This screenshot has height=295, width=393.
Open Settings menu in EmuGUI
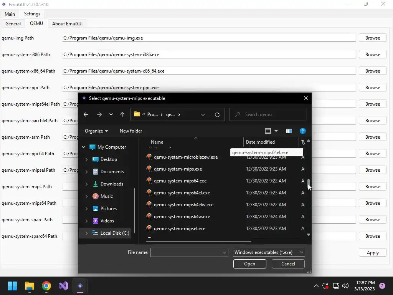pyautogui.click(x=32, y=14)
